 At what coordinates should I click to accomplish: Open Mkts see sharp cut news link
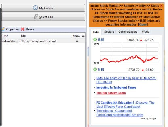pyautogui.click(x=126, y=80)
